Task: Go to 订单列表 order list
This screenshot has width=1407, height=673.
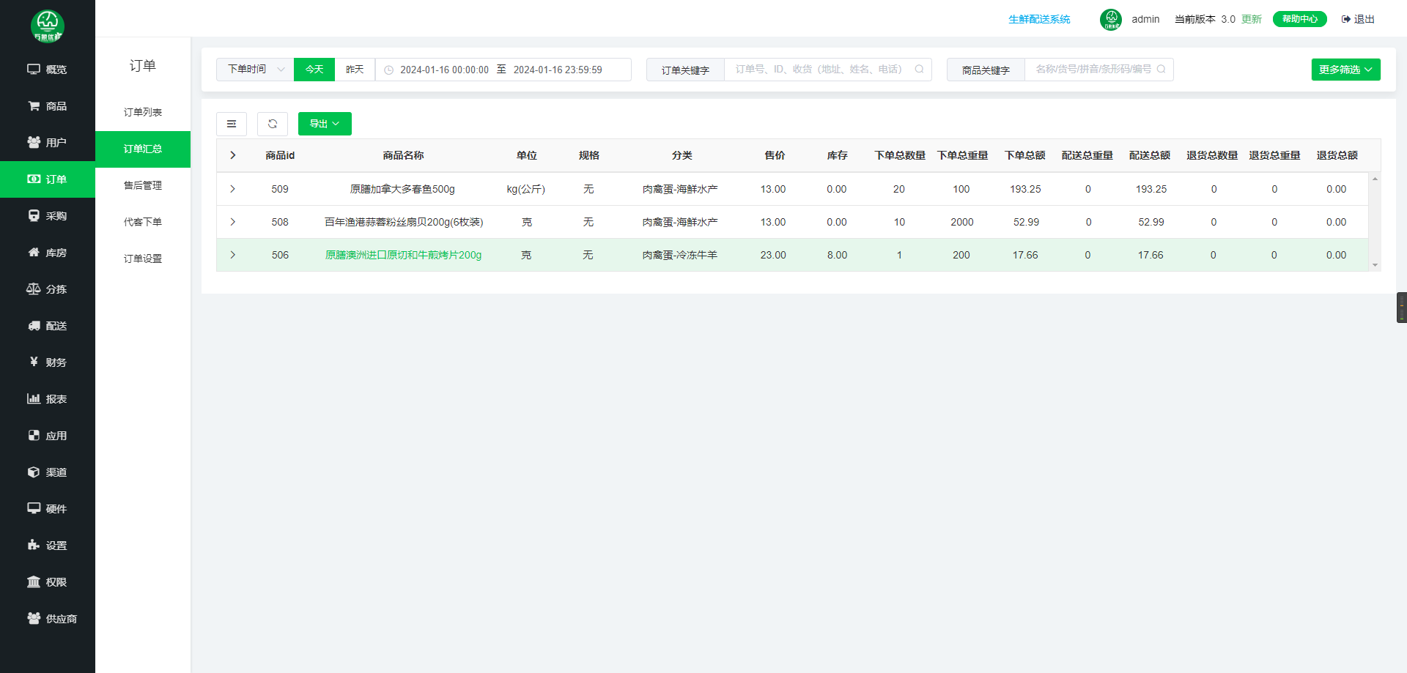Action: (143, 112)
